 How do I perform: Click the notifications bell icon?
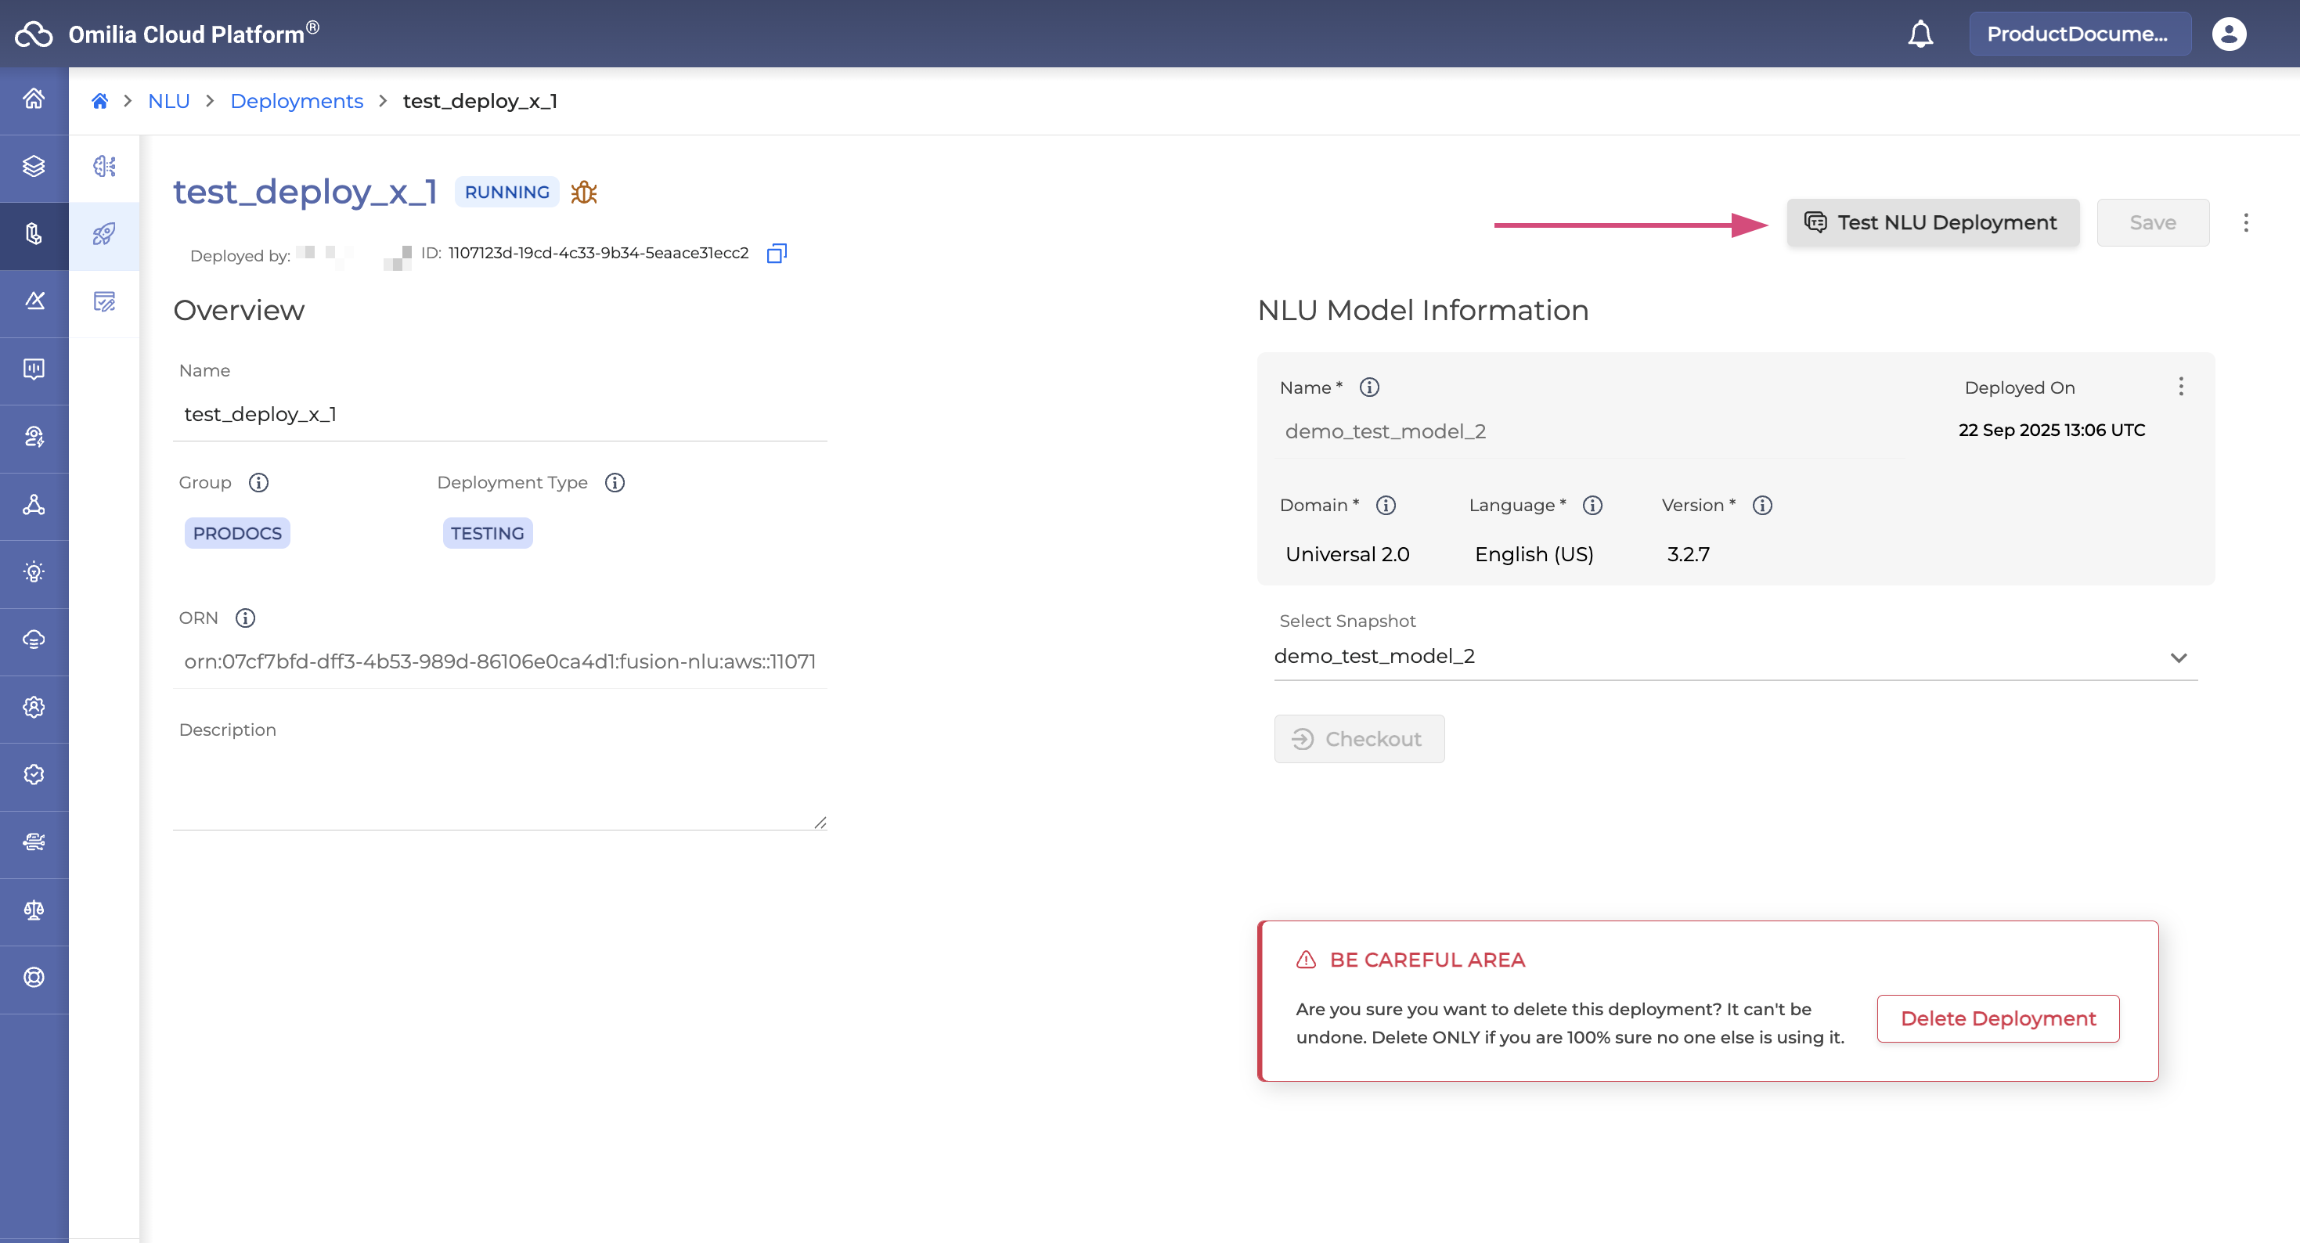point(1920,34)
